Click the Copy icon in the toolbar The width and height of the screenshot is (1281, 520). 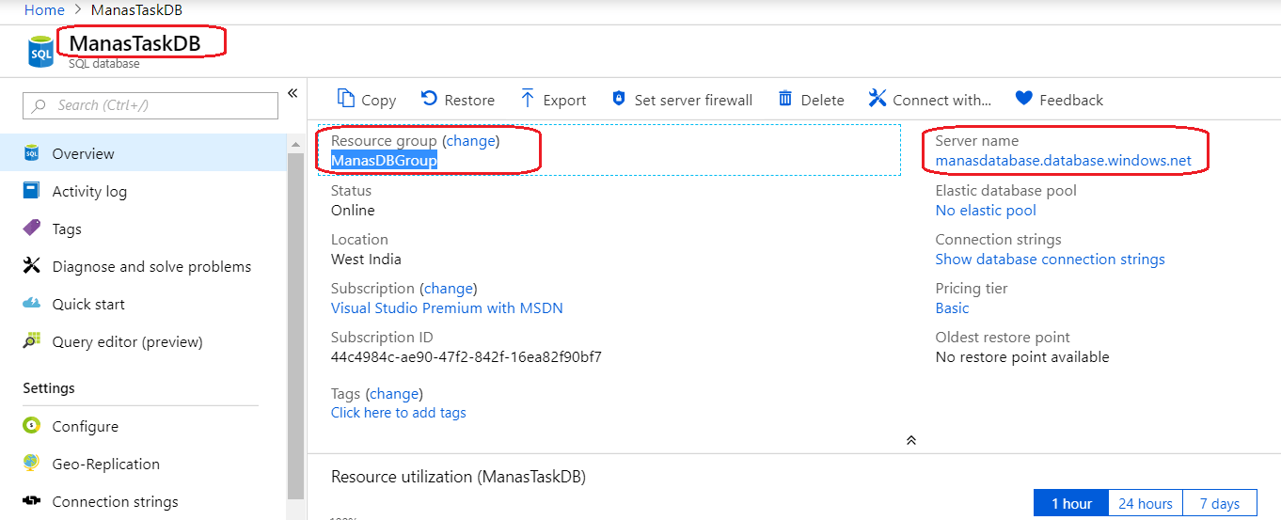click(346, 99)
